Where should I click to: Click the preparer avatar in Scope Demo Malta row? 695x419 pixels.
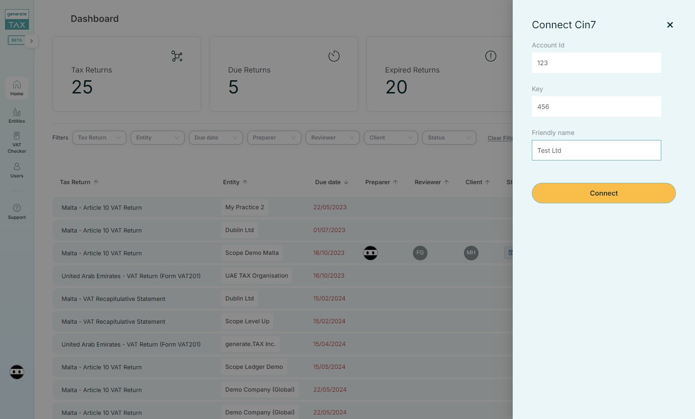point(371,253)
